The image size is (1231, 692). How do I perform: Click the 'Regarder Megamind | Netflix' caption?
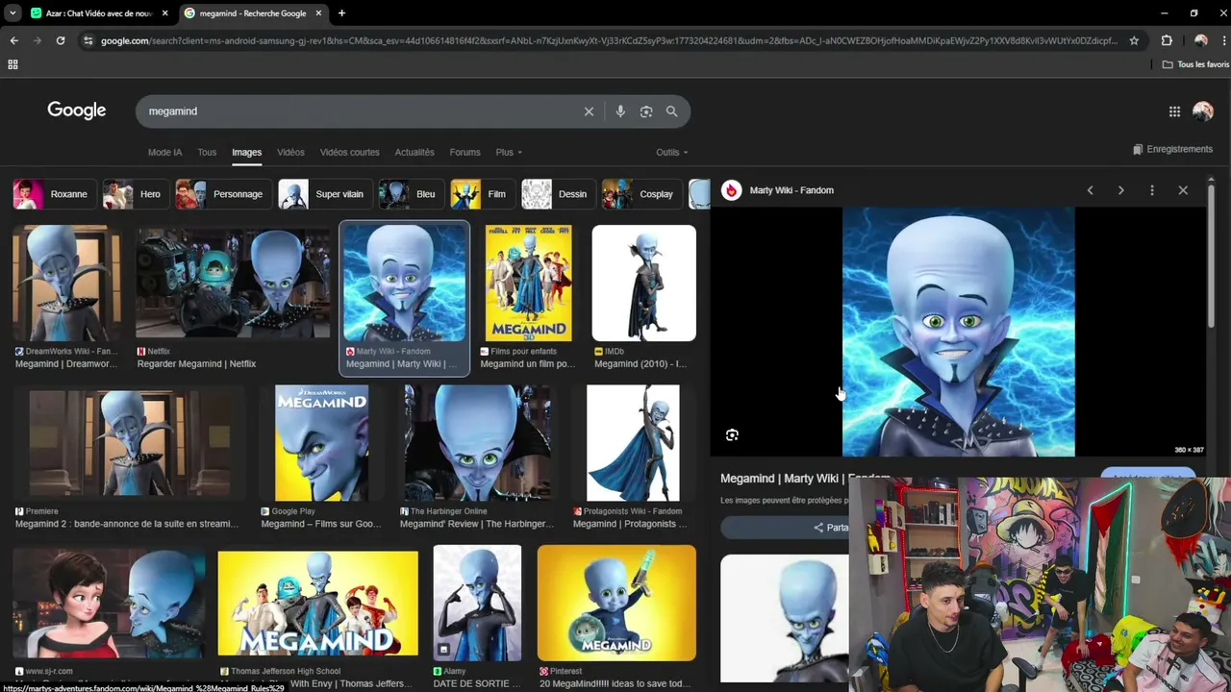coord(196,364)
